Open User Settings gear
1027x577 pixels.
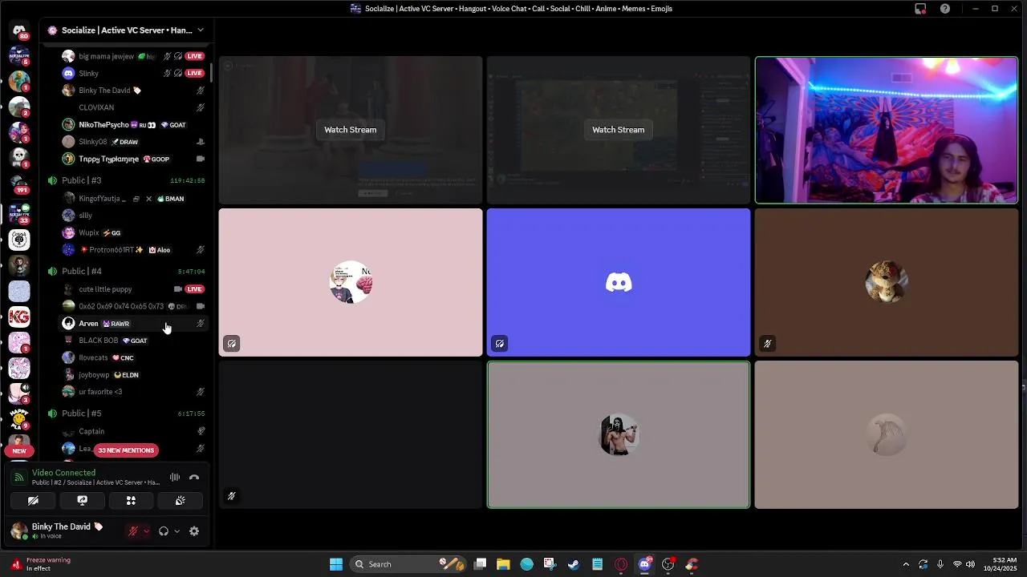(x=194, y=531)
